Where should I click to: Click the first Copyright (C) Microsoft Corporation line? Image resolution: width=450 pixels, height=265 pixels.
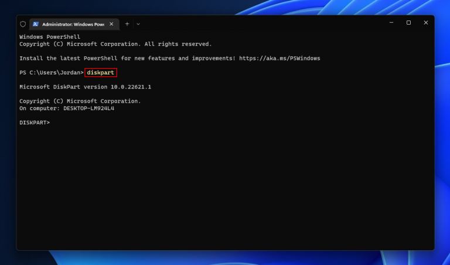coord(115,44)
